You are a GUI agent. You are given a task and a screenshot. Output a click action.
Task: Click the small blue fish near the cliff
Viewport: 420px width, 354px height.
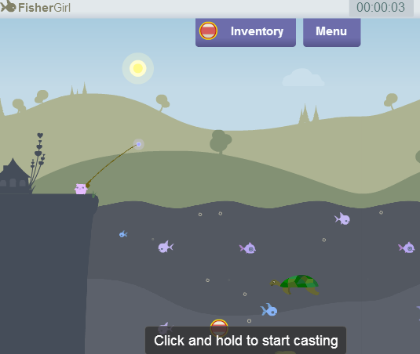[123, 234]
